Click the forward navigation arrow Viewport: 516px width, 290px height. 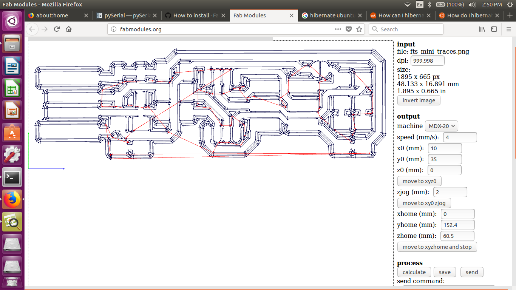45,29
